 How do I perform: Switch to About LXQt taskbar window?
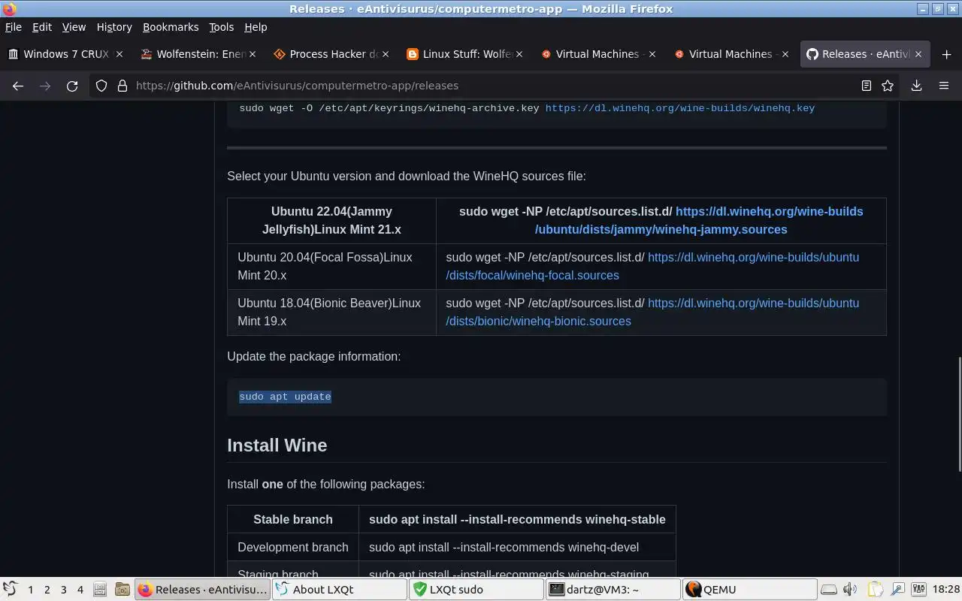(339, 590)
